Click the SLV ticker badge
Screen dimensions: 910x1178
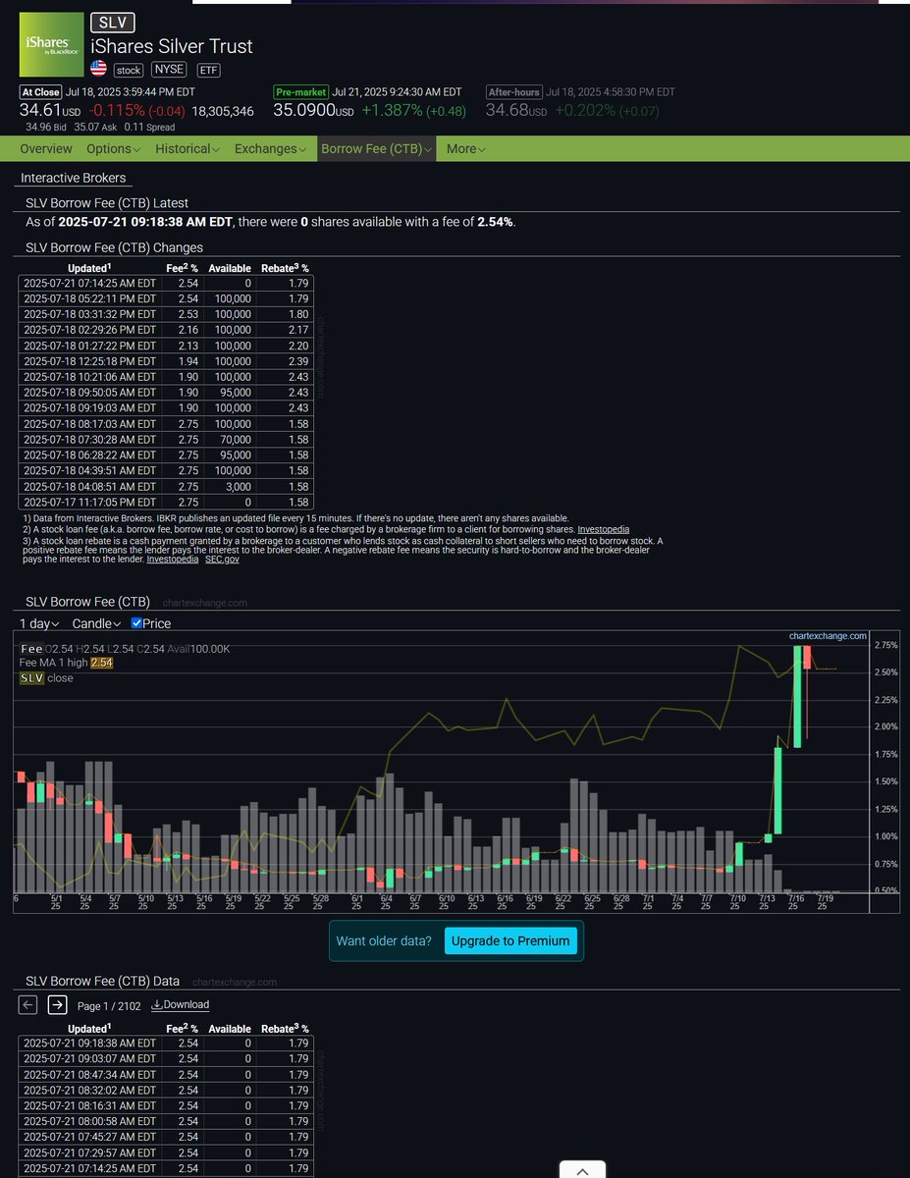(x=113, y=23)
